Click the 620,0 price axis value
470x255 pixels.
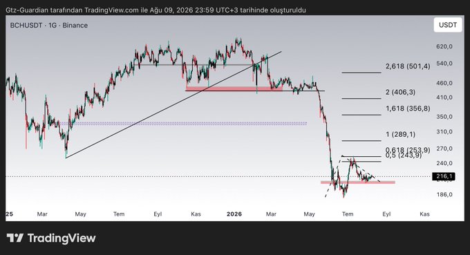pos(444,46)
